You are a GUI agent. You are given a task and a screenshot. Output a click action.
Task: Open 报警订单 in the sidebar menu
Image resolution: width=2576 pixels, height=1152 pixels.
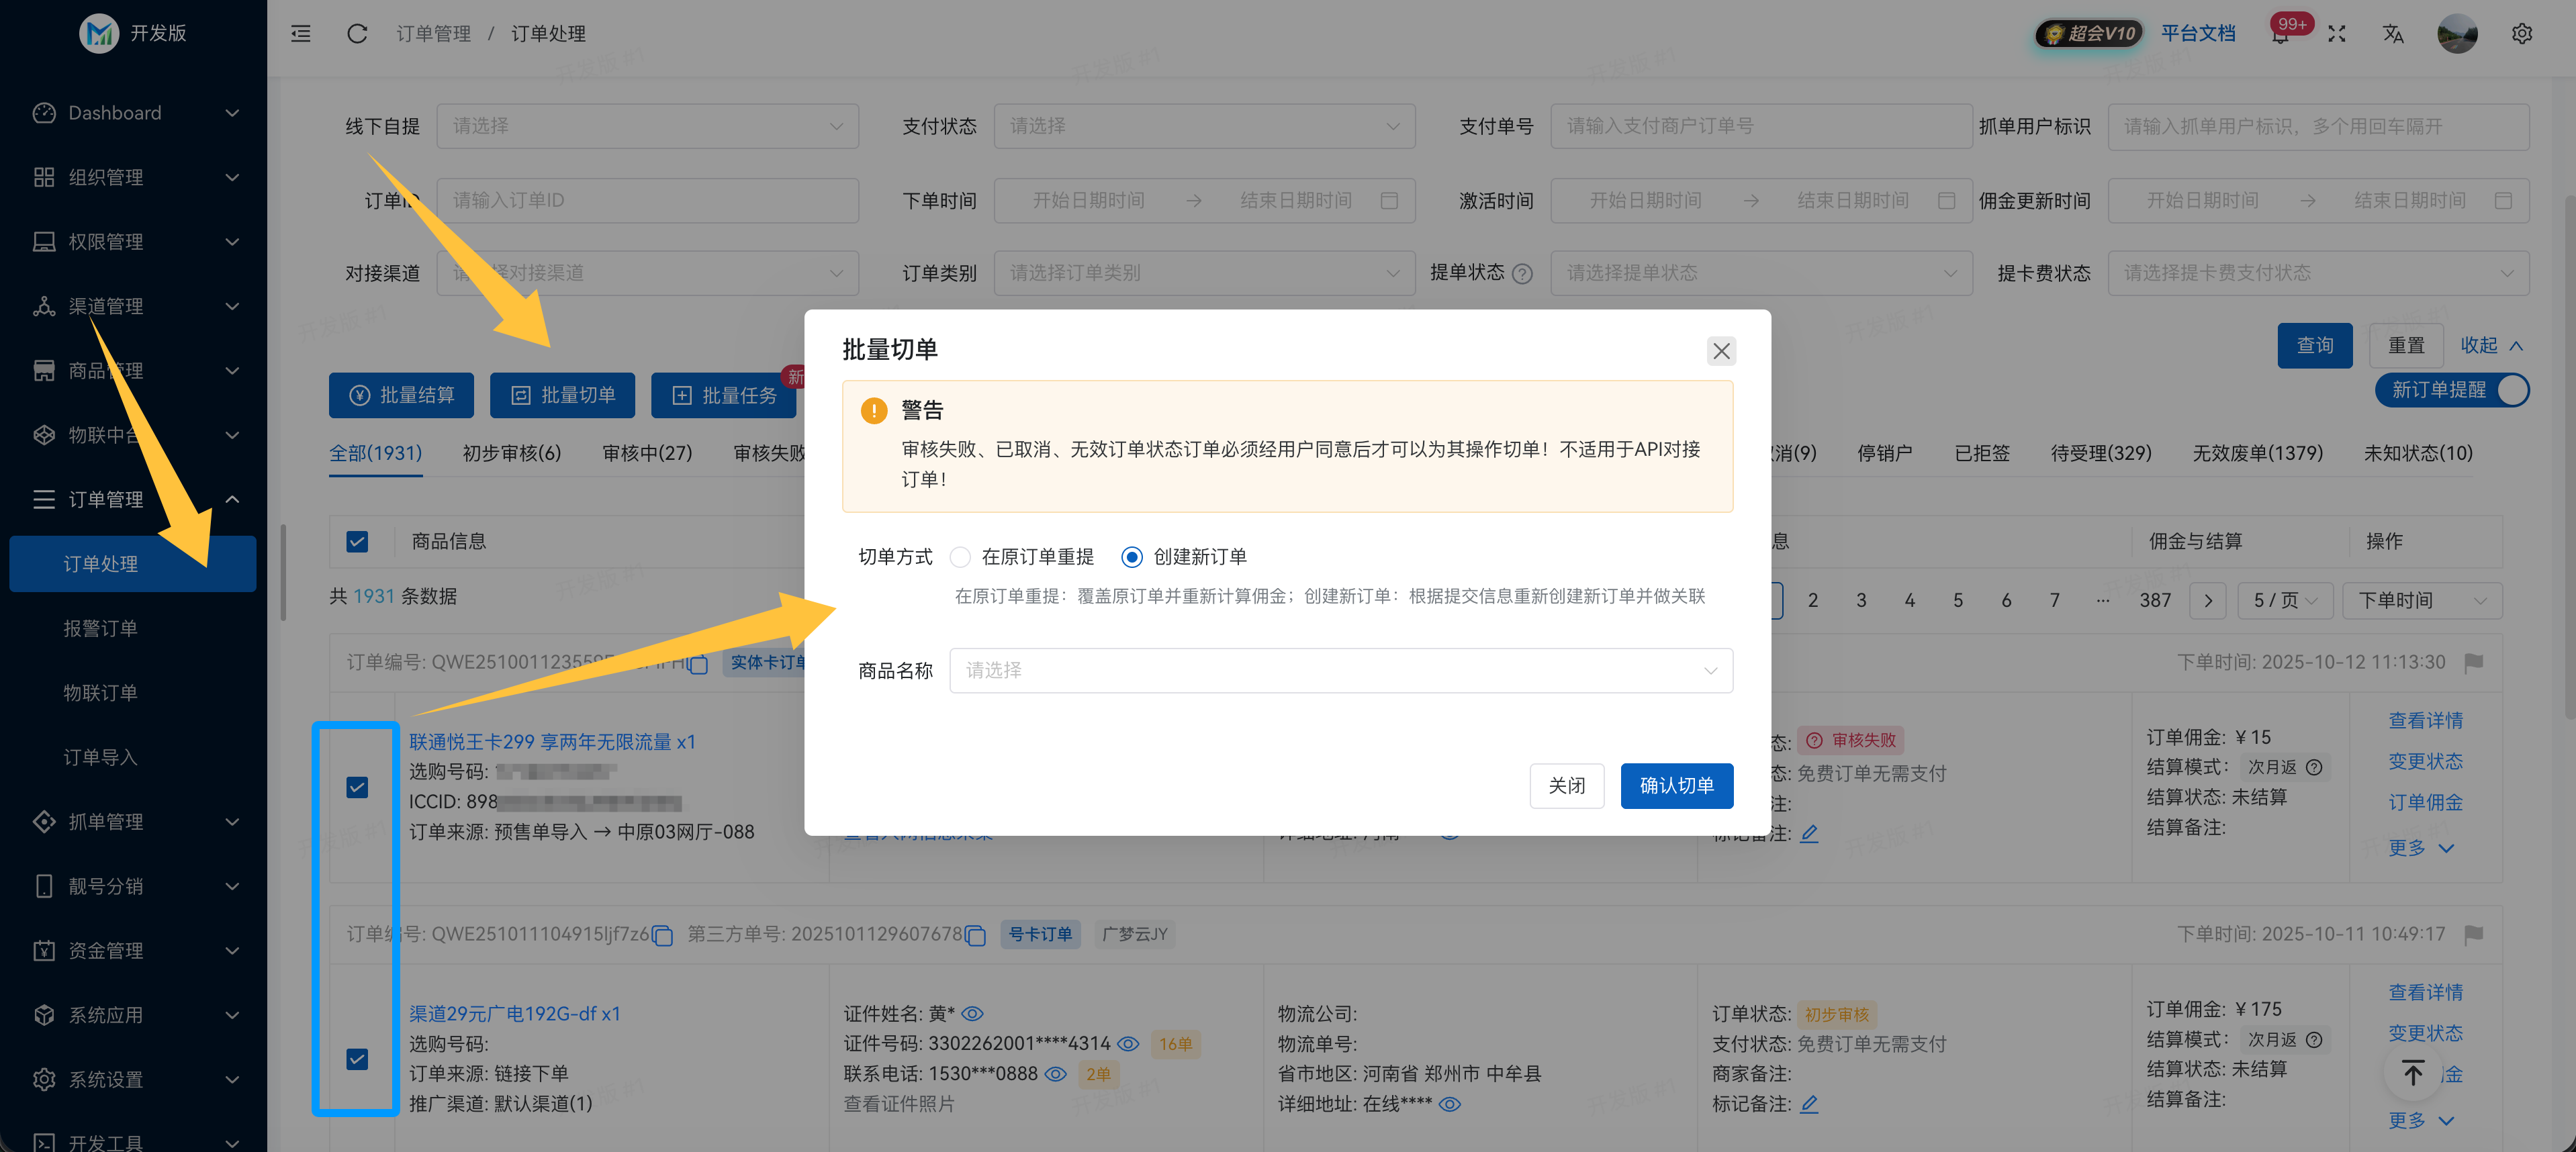coord(100,628)
